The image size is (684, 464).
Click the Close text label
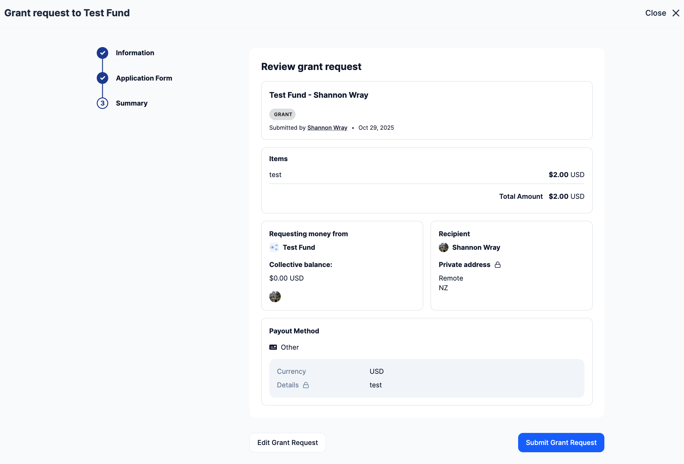655,13
